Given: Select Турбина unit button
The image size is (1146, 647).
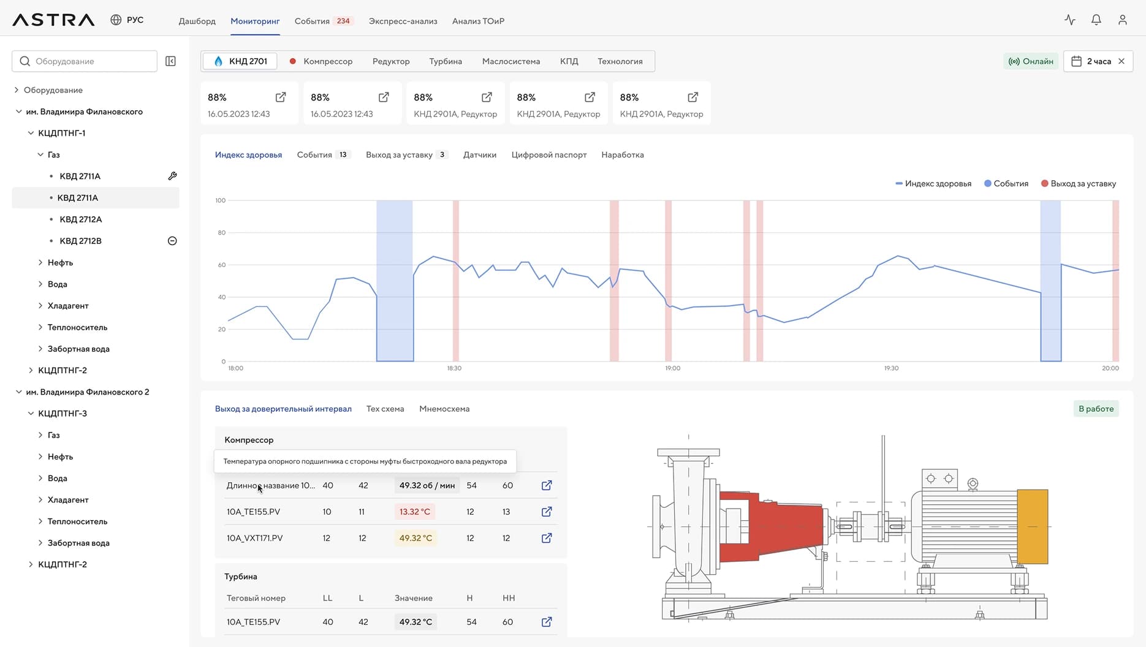Looking at the screenshot, I should click(x=446, y=61).
